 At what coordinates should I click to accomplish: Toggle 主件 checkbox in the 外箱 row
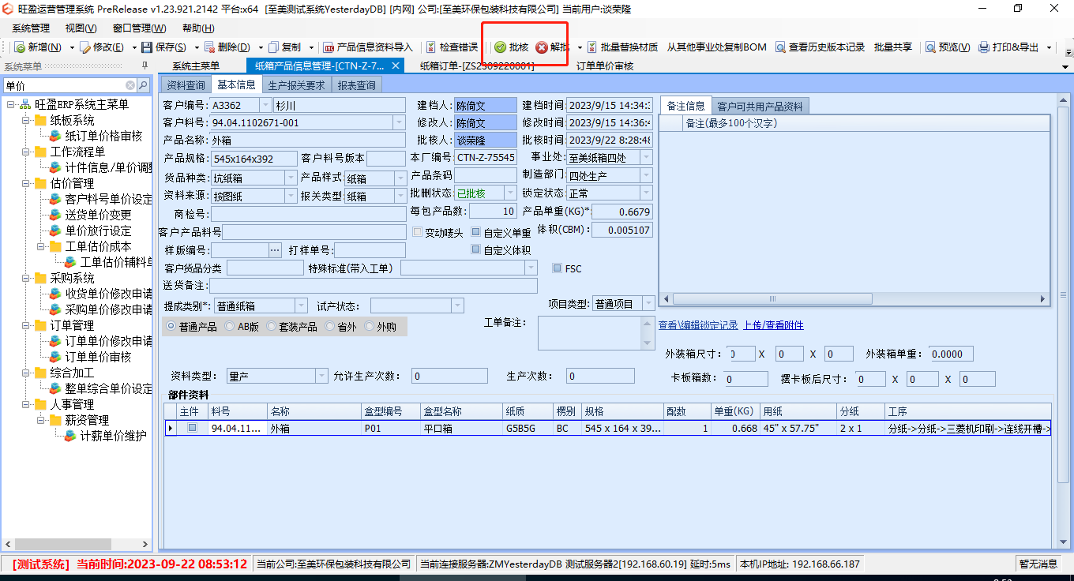coord(193,428)
